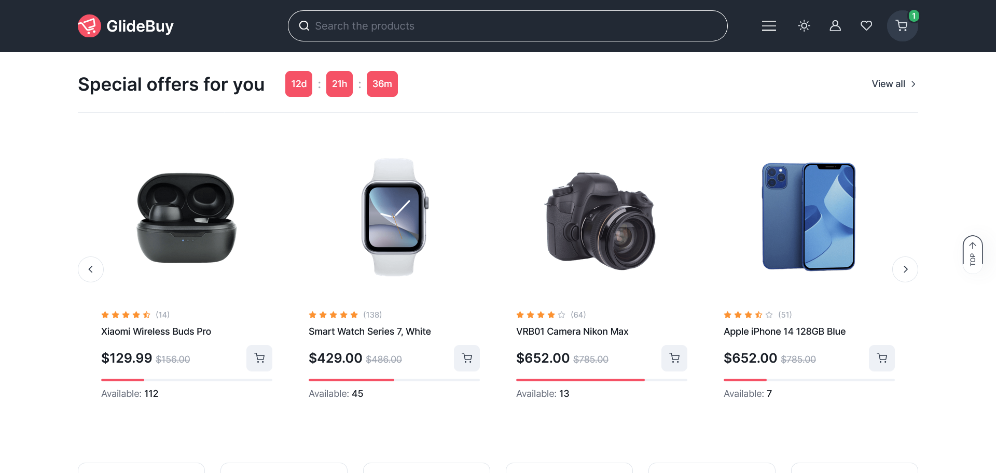
Task: Click the GlideBuy logo
Action: [x=126, y=26]
